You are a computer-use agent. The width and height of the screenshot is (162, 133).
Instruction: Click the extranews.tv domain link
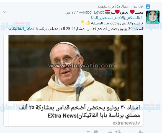[x=126, y=123]
